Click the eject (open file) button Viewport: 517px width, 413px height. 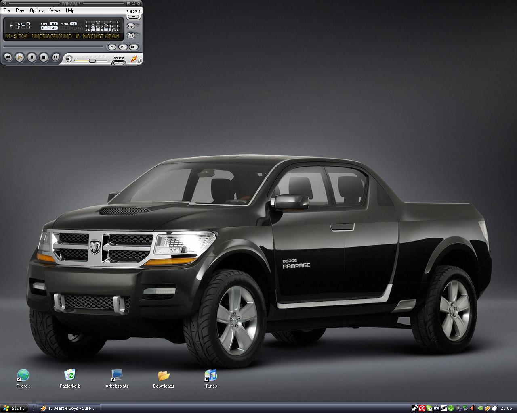click(112, 47)
